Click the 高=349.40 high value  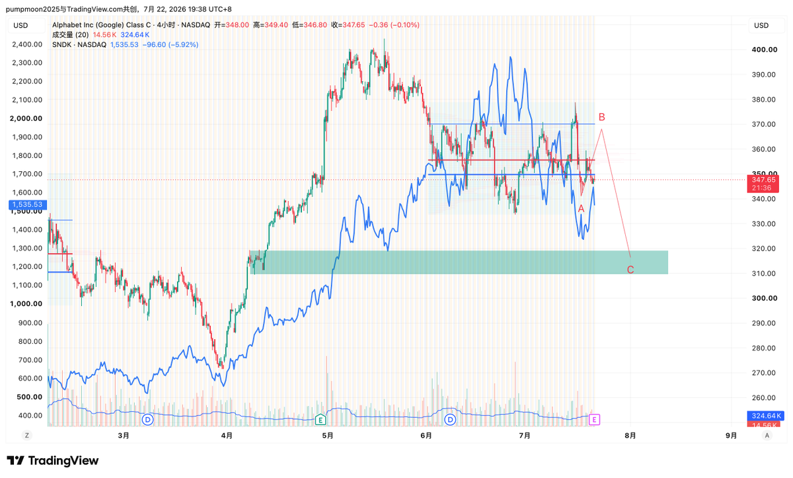pos(271,25)
